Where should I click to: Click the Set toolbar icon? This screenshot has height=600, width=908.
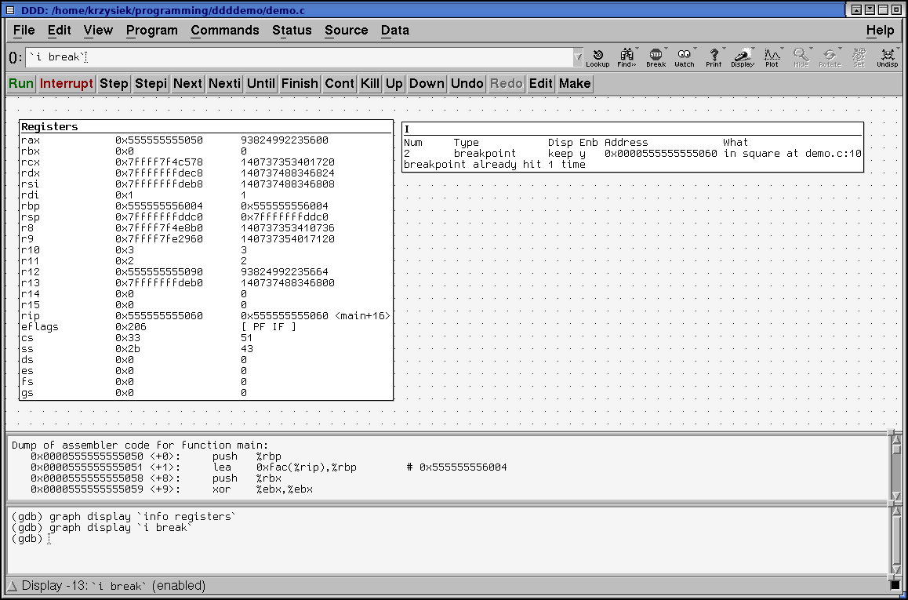coord(859,57)
